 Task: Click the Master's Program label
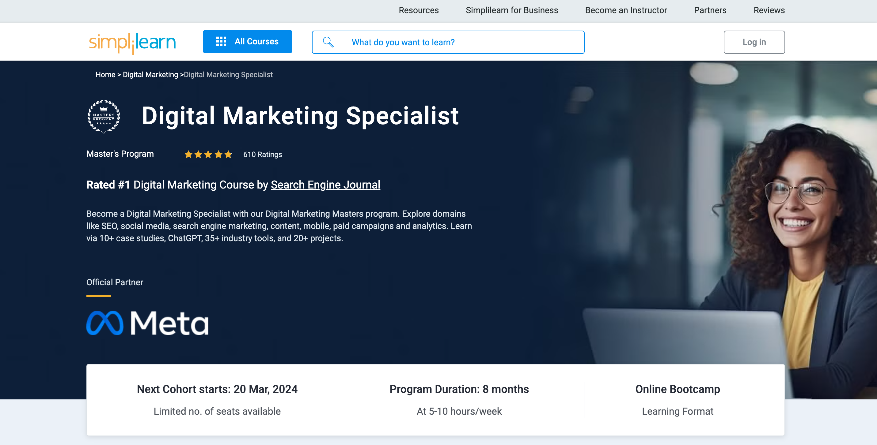(x=120, y=154)
